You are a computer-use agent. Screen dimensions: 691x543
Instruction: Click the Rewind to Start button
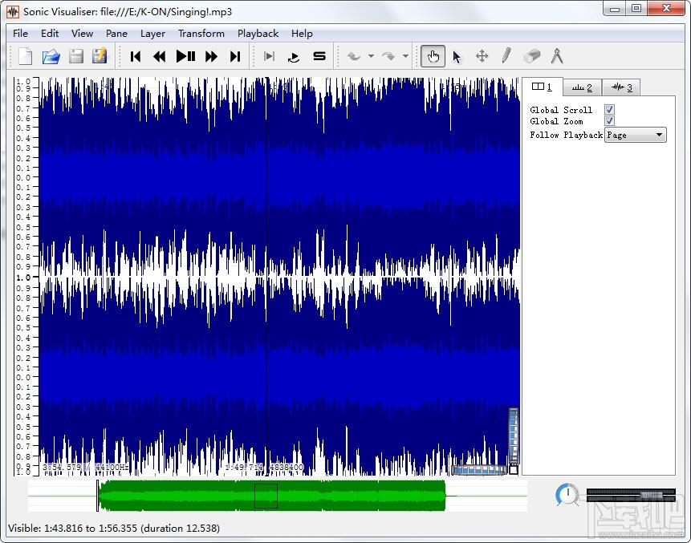(x=136, y=56)
